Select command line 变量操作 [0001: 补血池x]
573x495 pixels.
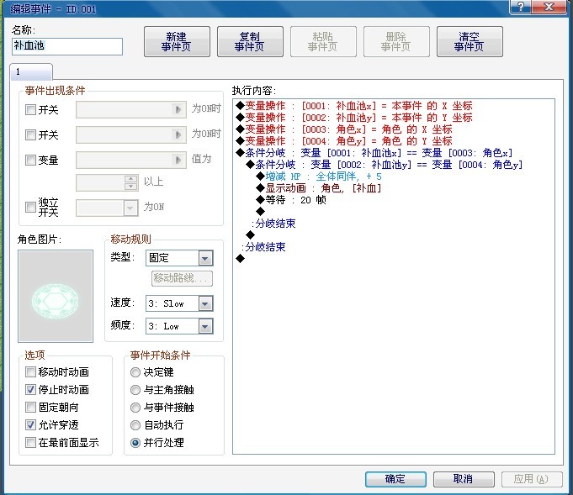[x=354, y=106]
